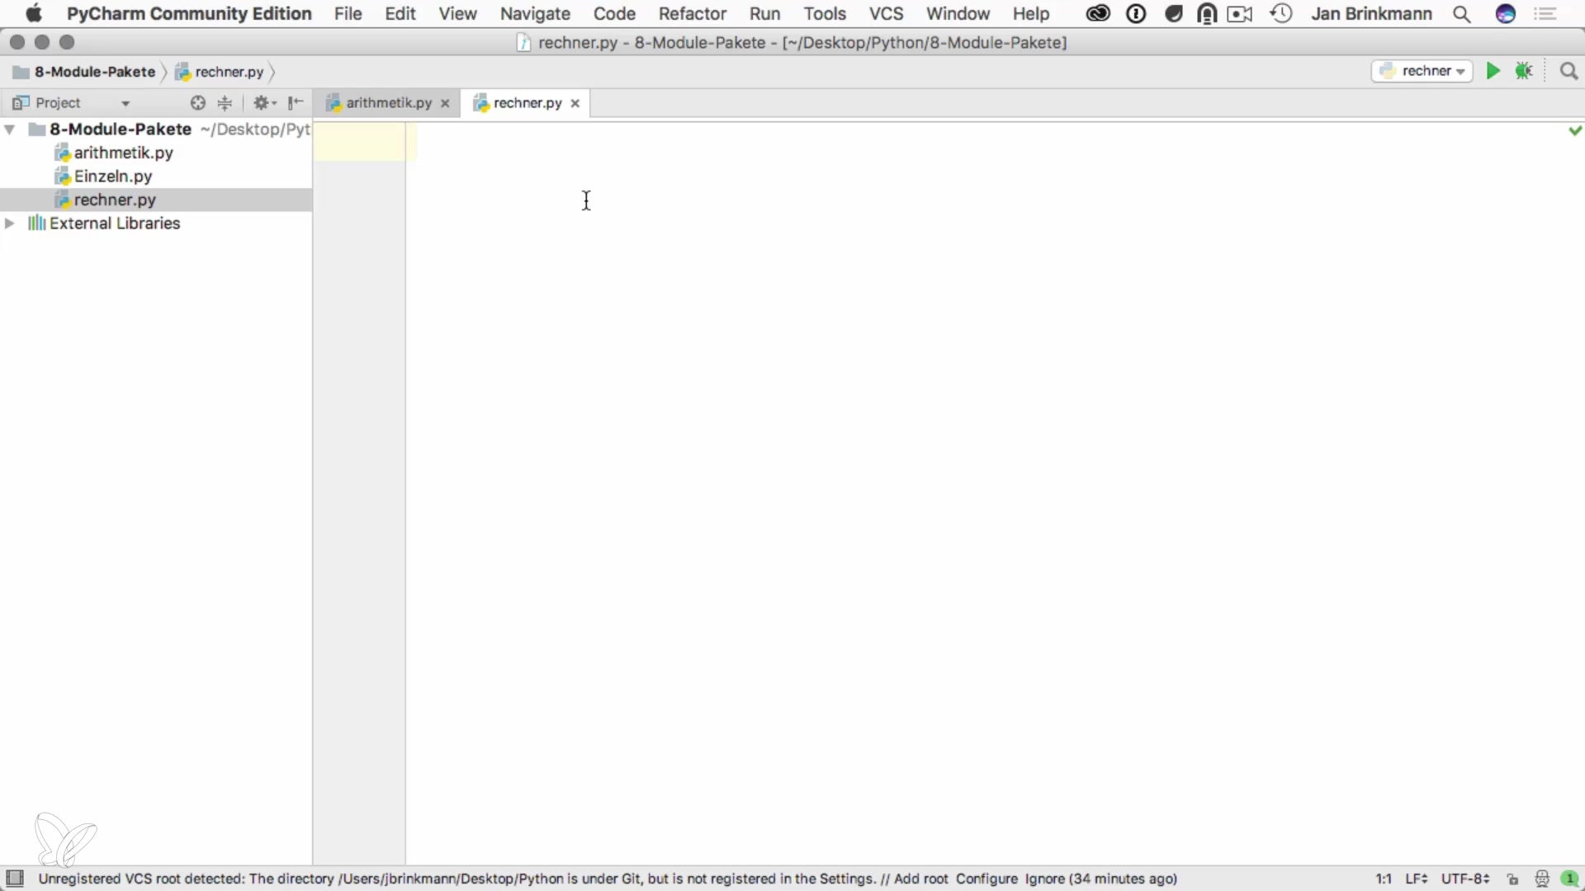
Task: Start debugging with the bug icon
Action: [x=1524, y=71]
